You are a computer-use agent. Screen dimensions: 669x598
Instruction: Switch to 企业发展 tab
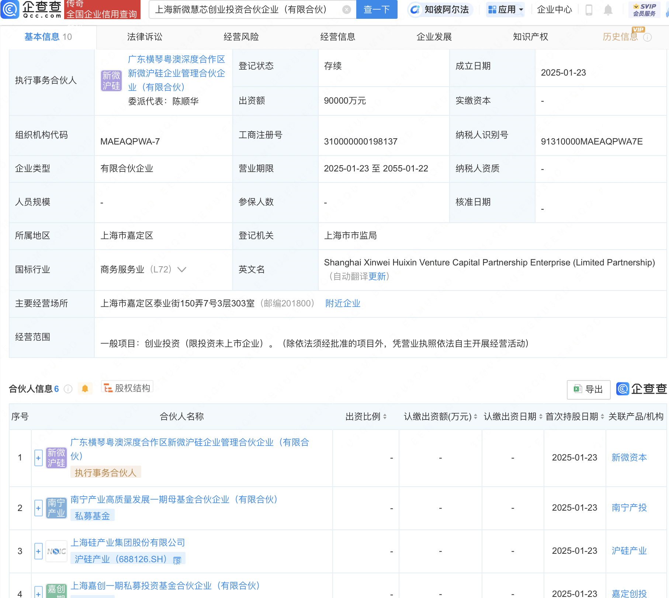[x=434, y=37]
